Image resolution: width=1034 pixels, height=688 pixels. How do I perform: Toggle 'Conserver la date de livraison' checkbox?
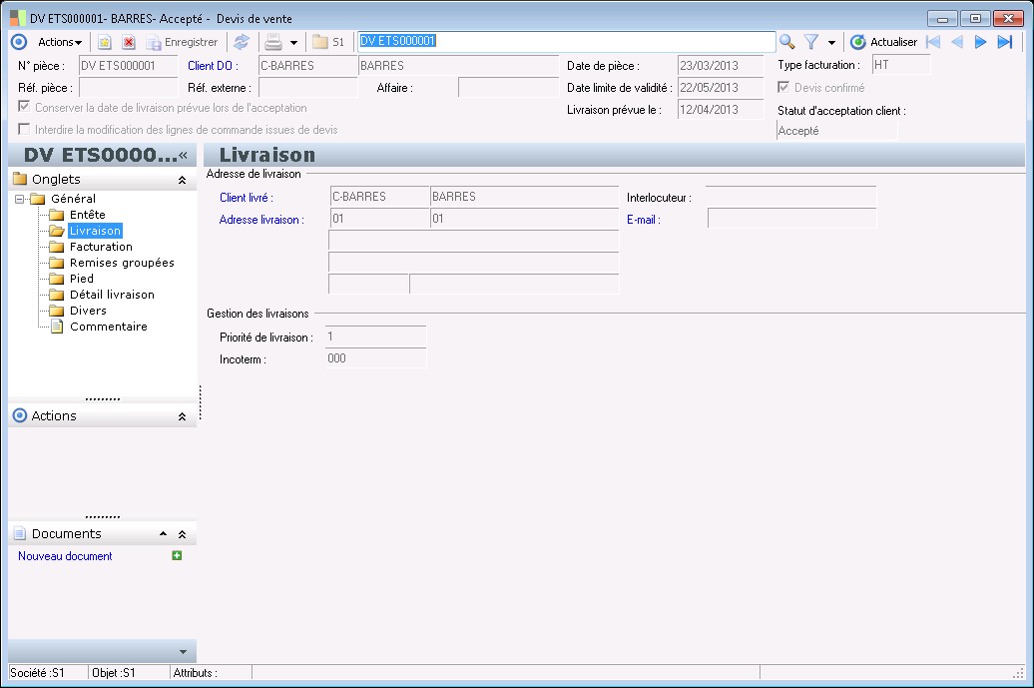click(24, 108)
